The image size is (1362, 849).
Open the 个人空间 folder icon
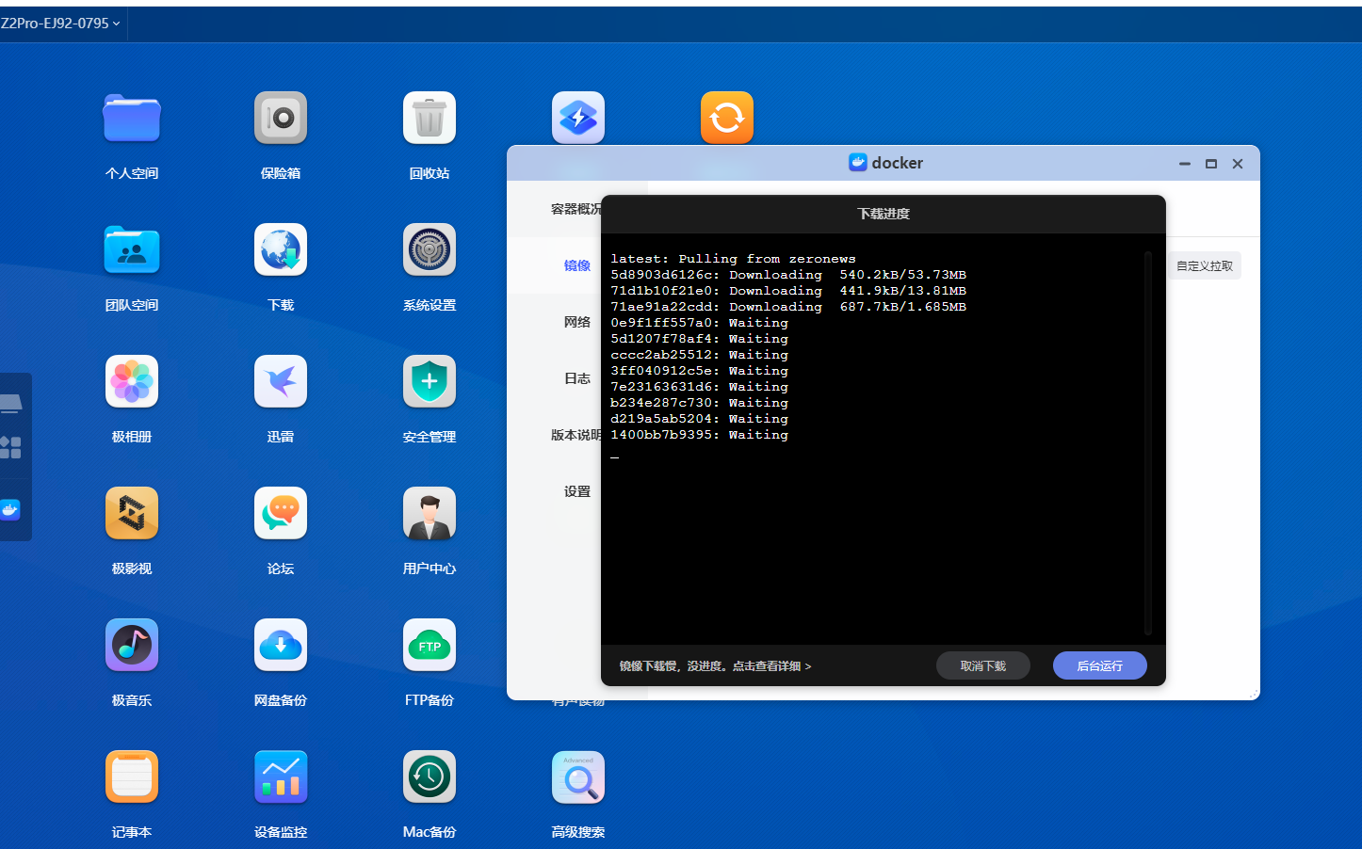132,118
